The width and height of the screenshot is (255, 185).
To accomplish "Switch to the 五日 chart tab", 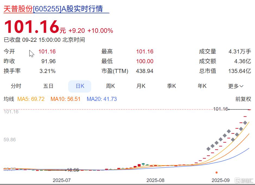I will coord(48,86).
